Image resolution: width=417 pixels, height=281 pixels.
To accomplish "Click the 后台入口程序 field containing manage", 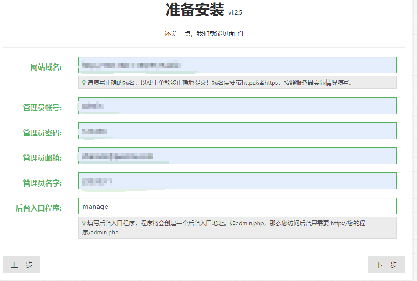I will [237, 206].
